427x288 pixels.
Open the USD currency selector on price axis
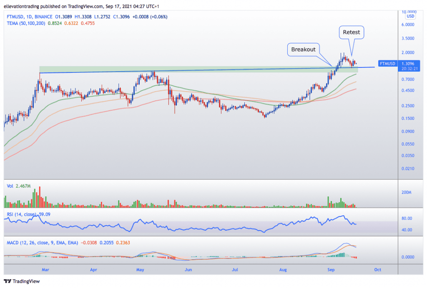[x=410, y=16]
